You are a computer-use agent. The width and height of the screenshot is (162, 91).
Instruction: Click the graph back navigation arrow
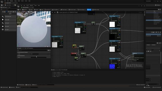click(52, 12)
